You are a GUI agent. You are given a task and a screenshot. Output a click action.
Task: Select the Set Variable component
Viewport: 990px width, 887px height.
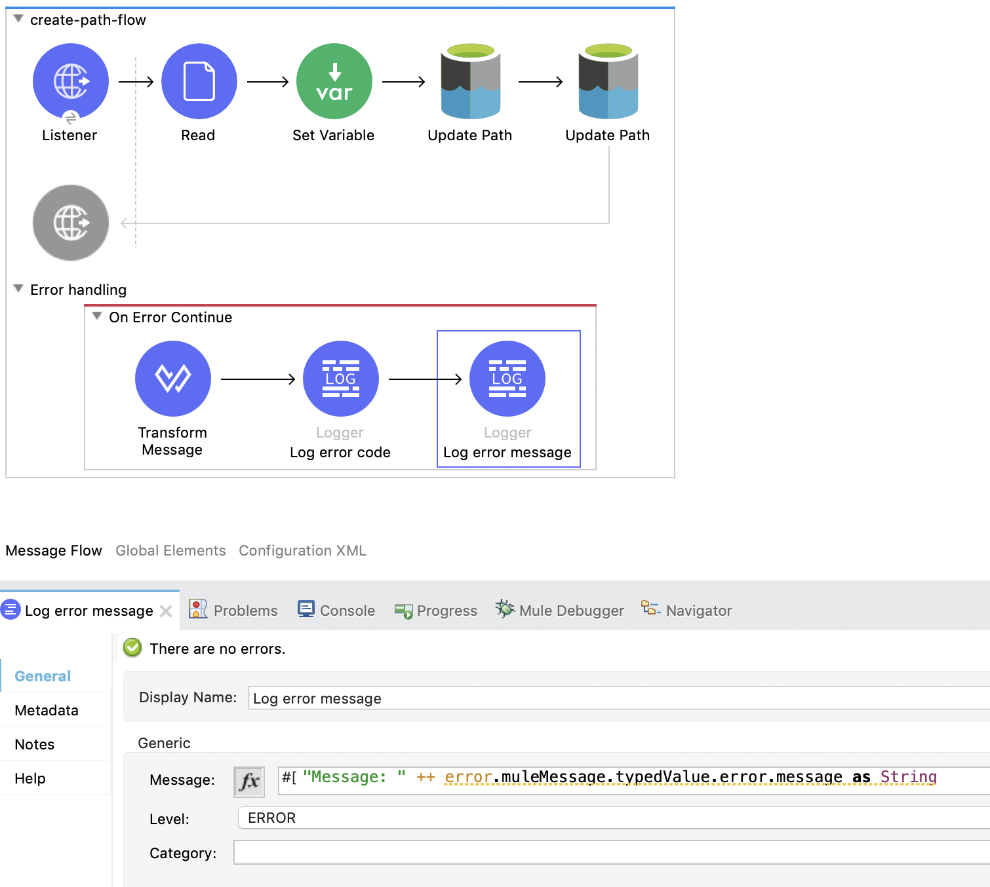click(334, 81)
